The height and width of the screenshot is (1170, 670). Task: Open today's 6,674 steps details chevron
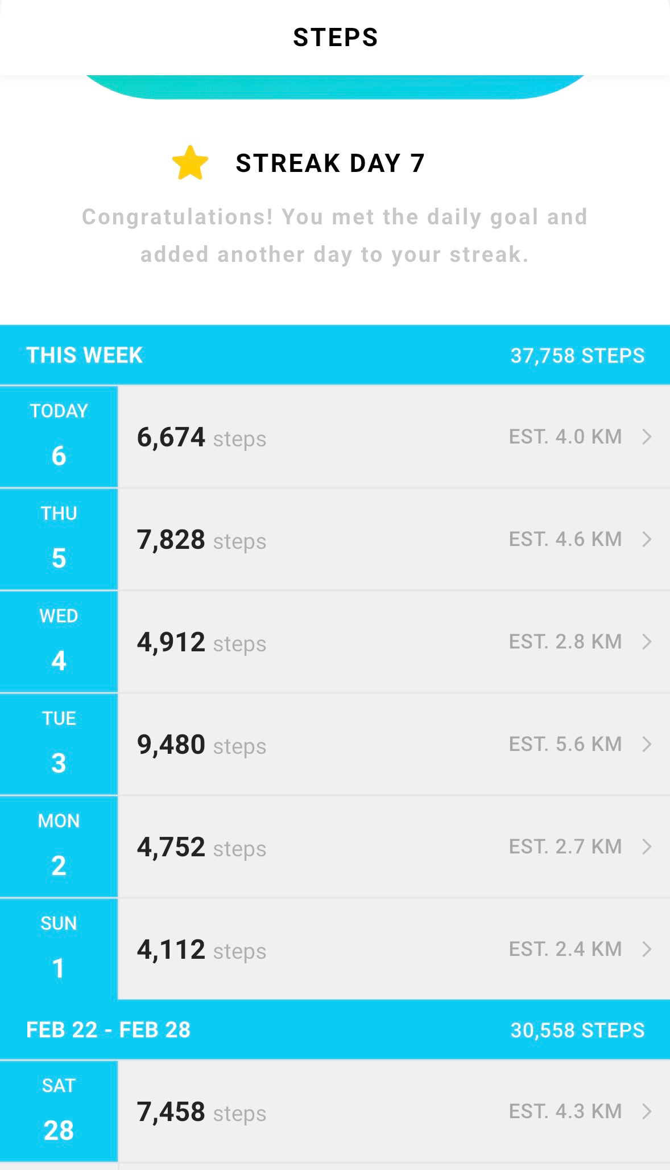(646, 437)
